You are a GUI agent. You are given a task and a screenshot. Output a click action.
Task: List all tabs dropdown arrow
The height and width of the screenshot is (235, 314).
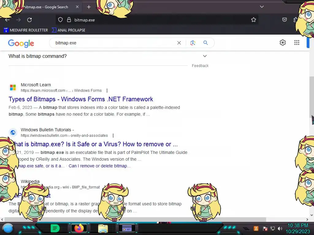(262, 7)
